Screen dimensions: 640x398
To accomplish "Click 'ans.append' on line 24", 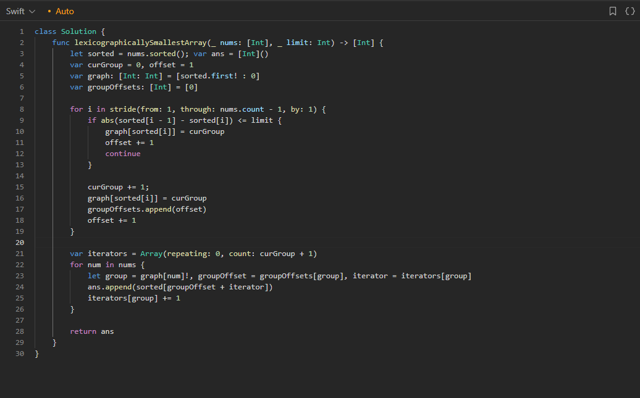I will 109,287.
